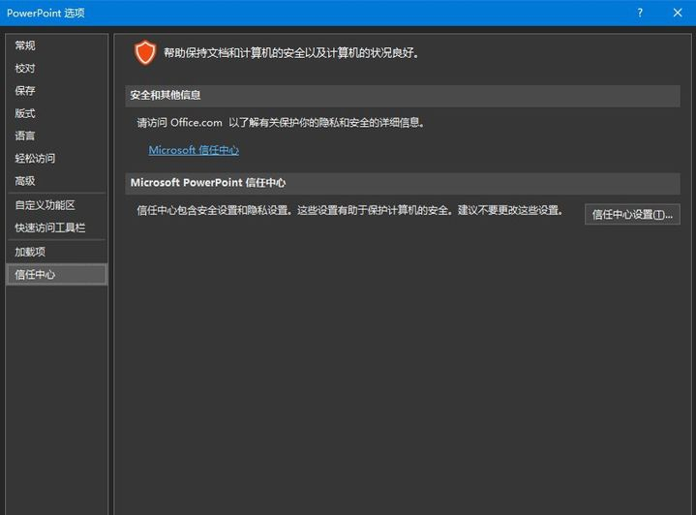Click the text mentioning Office.com
The height and width of the screenshot is (515, 696).
281,123
